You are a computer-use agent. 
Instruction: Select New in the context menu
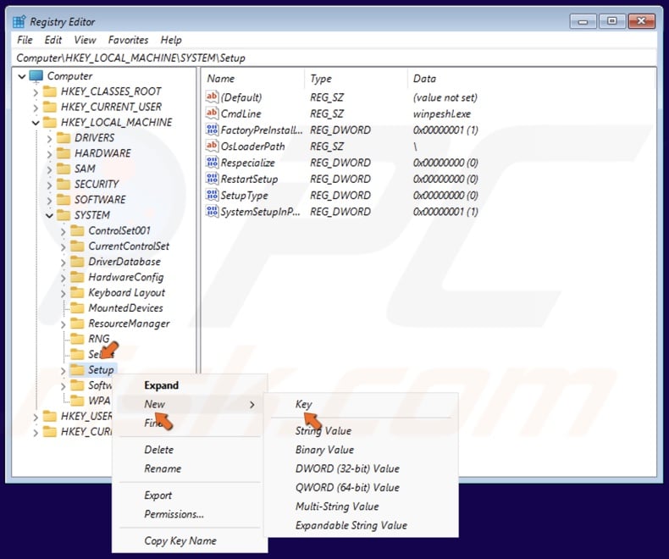190,404
